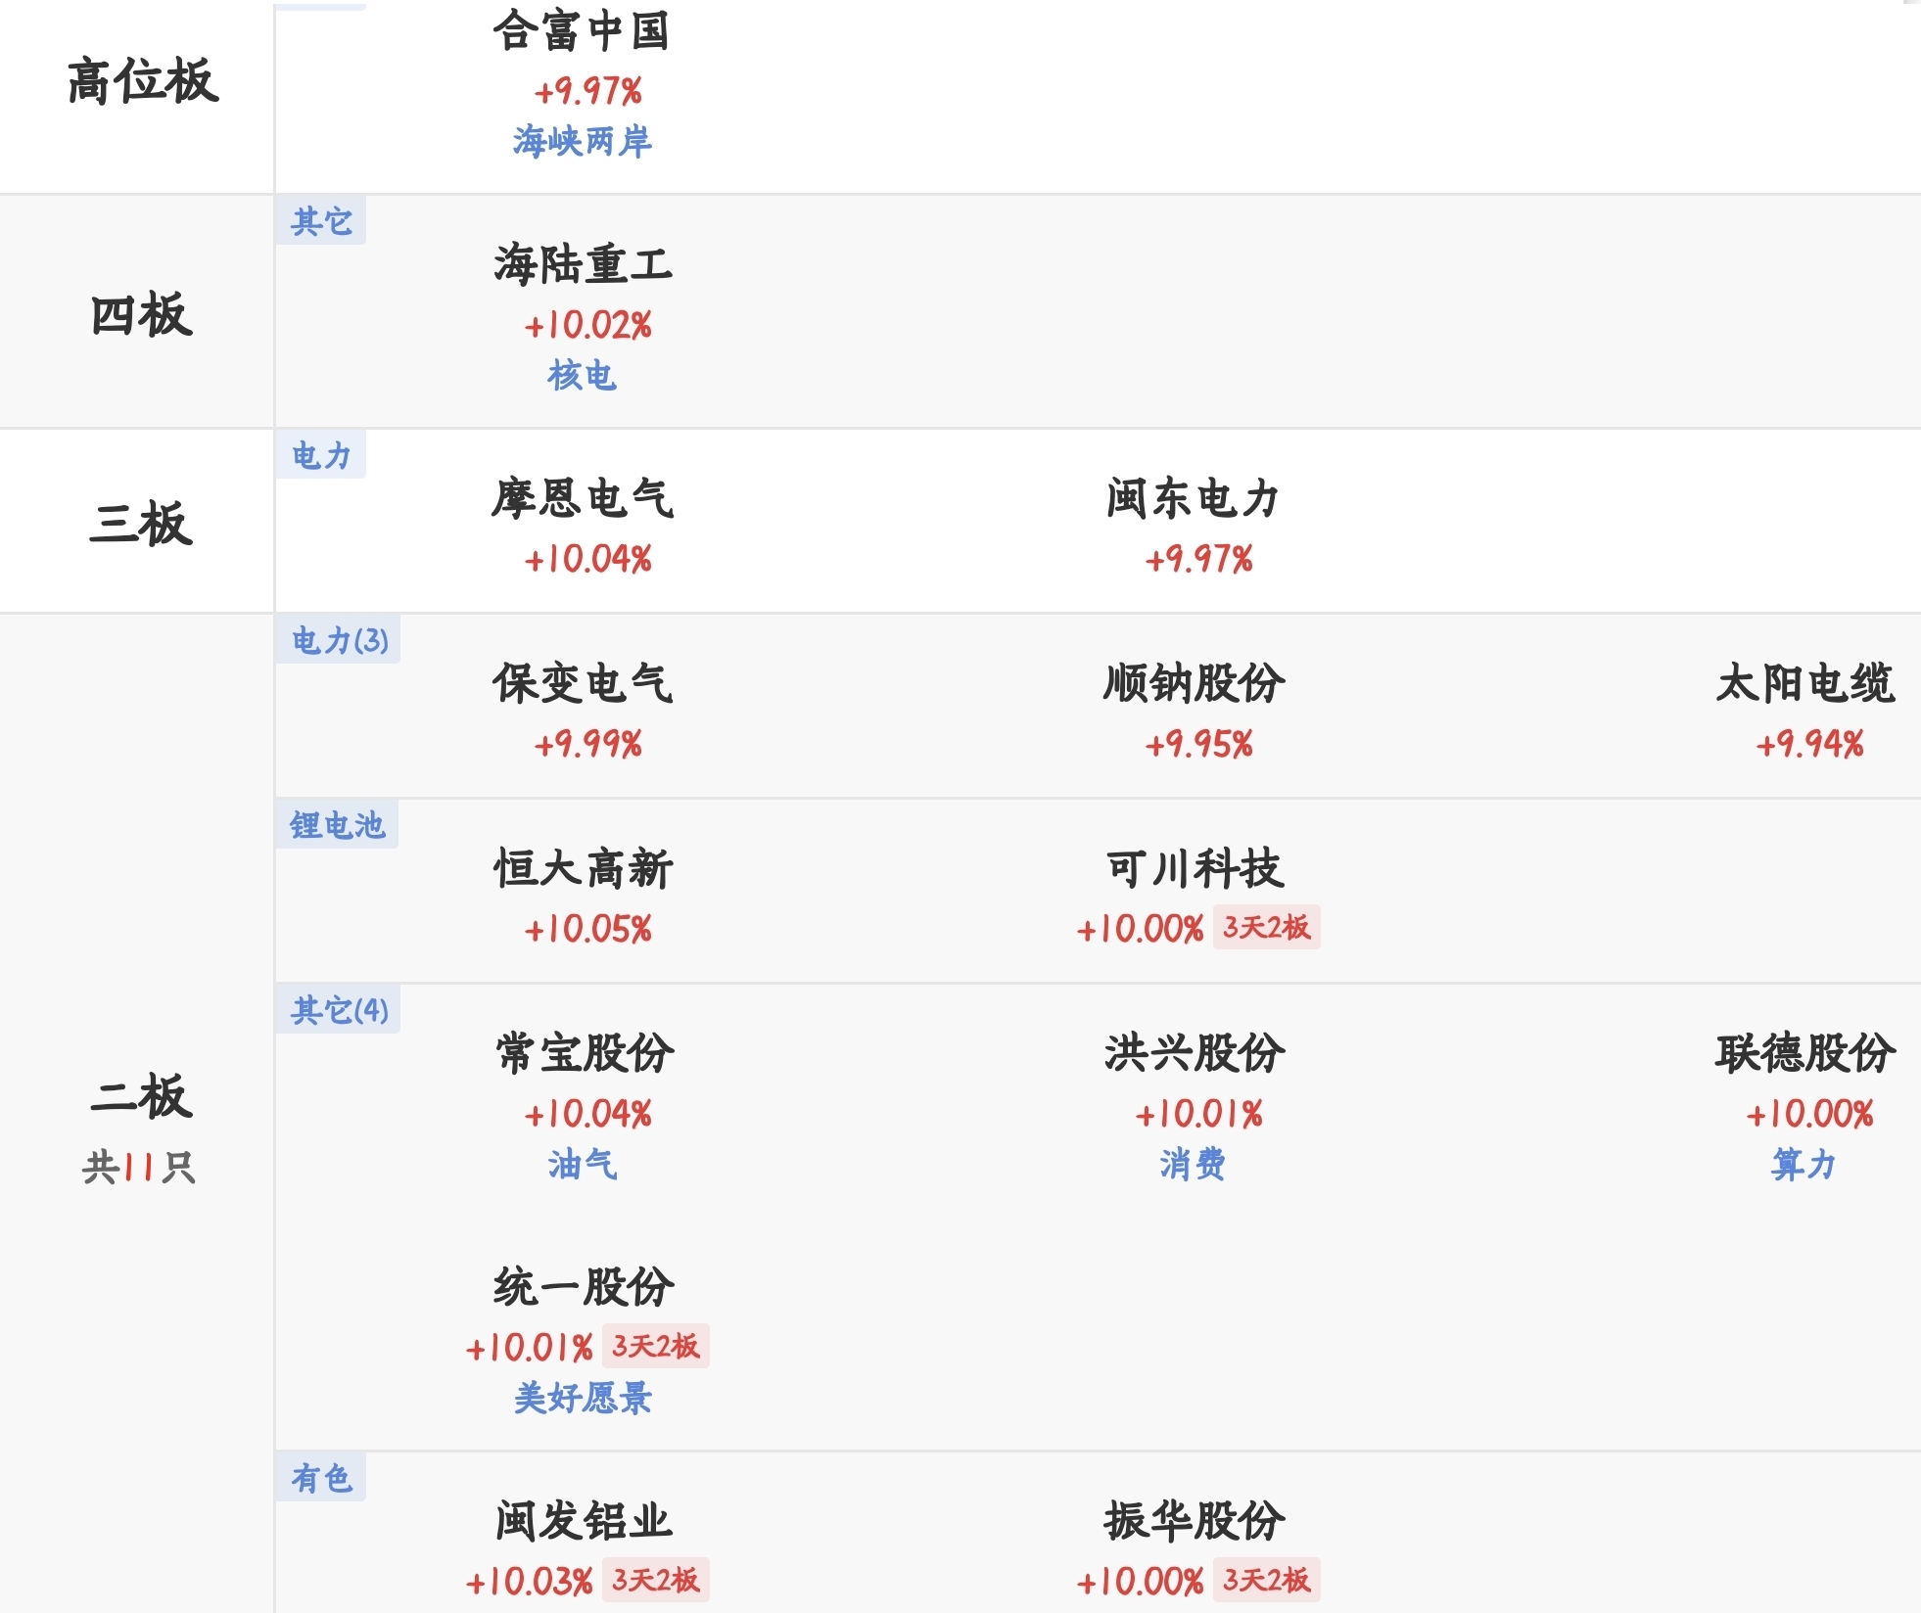The width and height of the screenshot is (1921, 1613).
Task: Click the 消费 tag under 洪兴股份
Action: pyautogui.click(x=1193, y=1165)
